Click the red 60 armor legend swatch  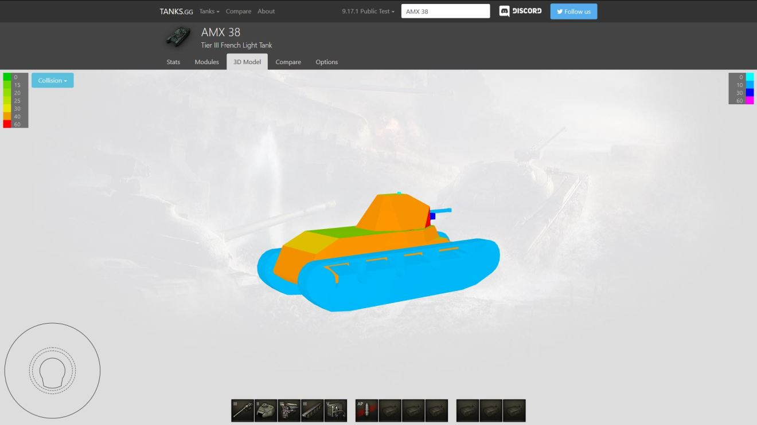(x=7, y=124)
